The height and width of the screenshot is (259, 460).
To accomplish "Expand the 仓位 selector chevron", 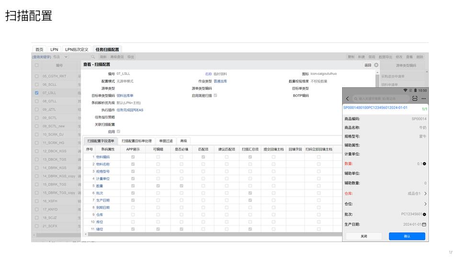I will (x=425, y=204).
